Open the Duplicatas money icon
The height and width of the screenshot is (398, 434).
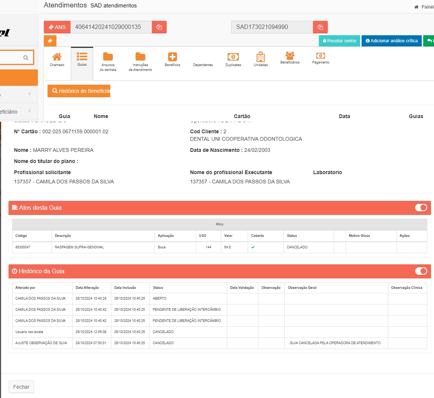(233, 59)
